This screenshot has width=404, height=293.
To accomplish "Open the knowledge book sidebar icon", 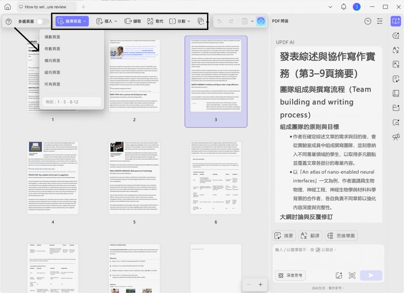I will click(x=396, y=93).
